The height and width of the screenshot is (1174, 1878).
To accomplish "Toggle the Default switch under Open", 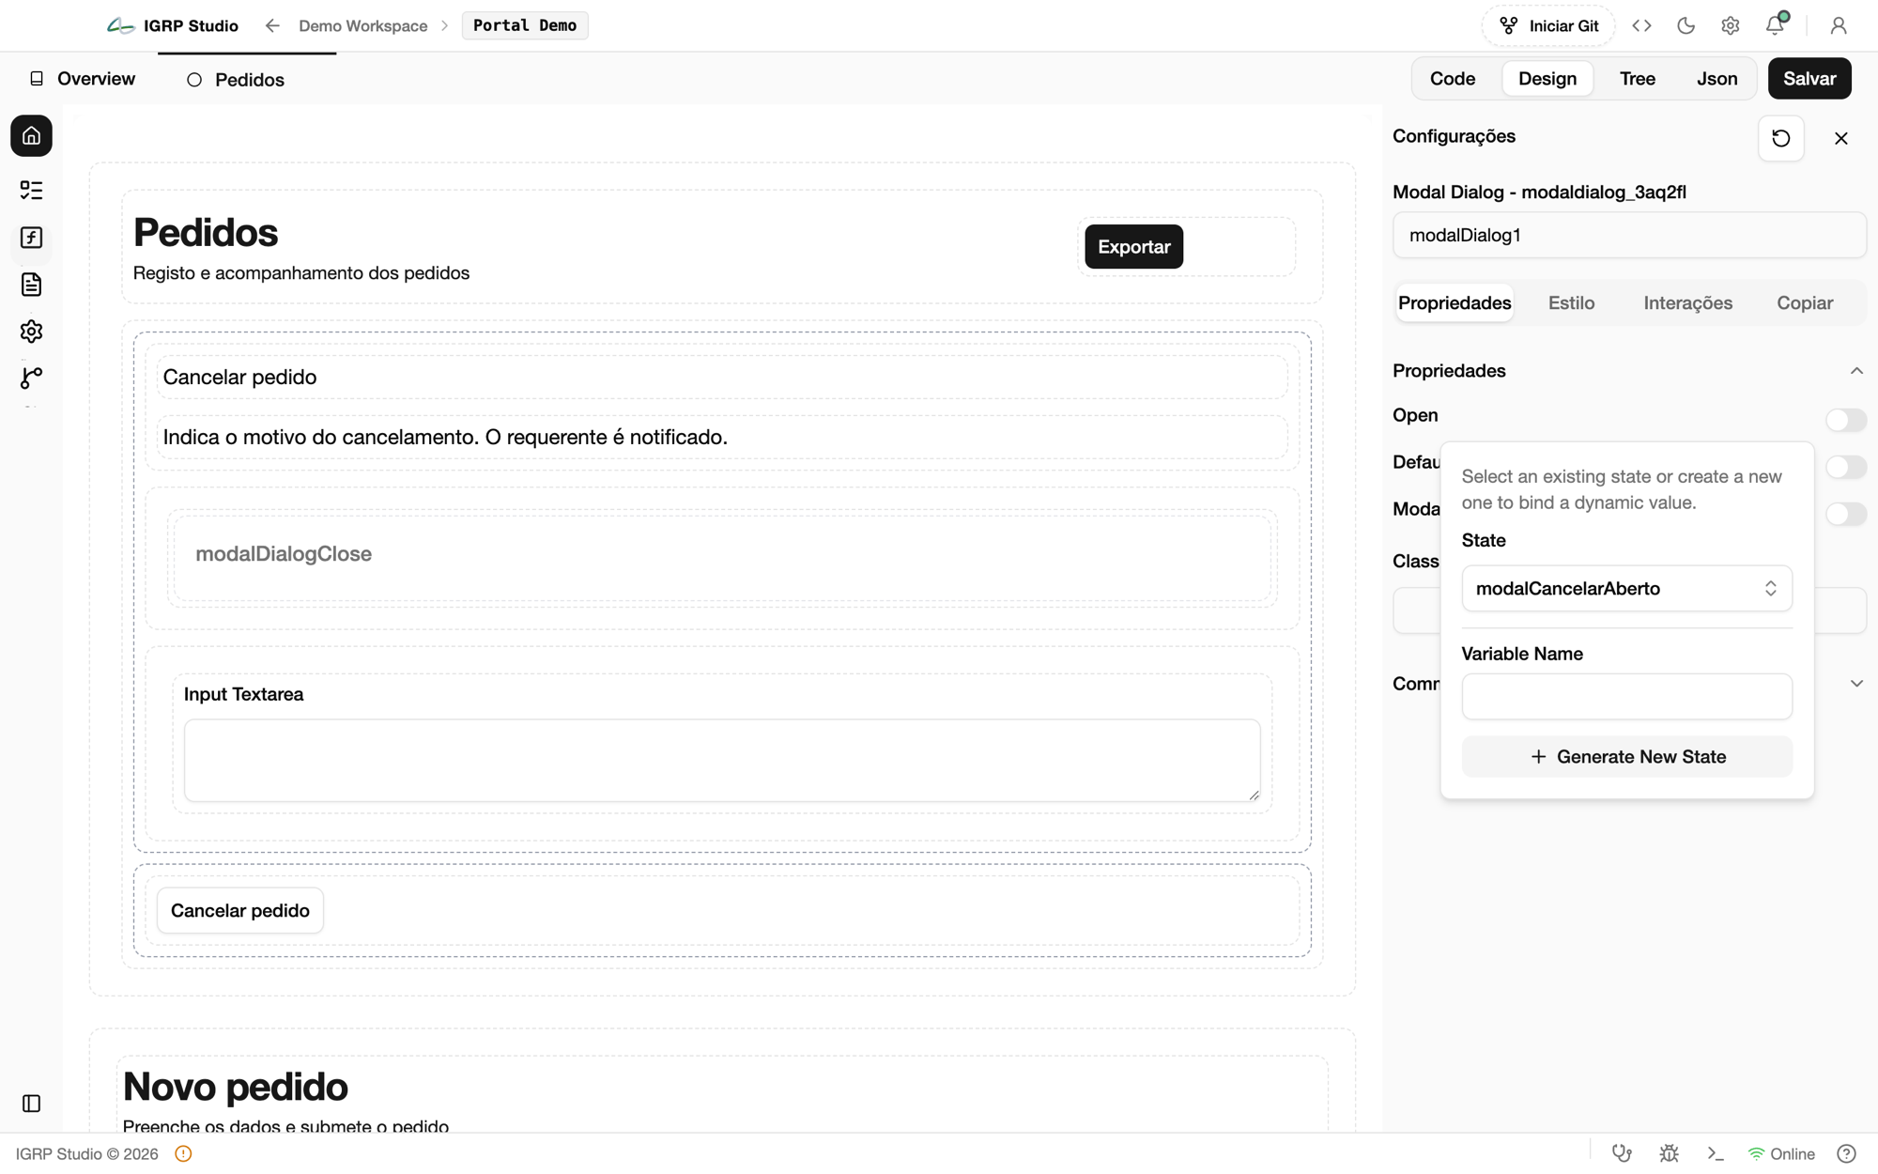I will (1845, 467).
